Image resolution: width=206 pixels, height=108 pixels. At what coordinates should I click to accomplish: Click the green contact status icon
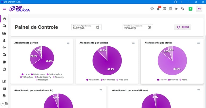tap(190, 9)
